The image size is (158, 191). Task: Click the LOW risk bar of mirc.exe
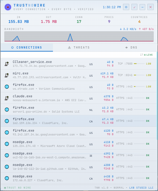click(x=139, y=75)
